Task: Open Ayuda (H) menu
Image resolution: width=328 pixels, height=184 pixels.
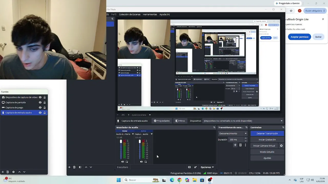Action: [165, 15]
